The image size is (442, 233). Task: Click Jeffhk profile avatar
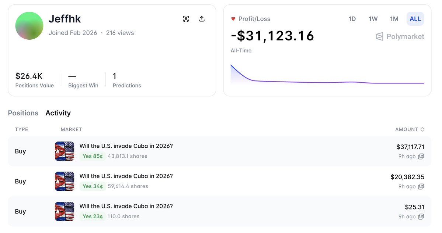[29, 26]
